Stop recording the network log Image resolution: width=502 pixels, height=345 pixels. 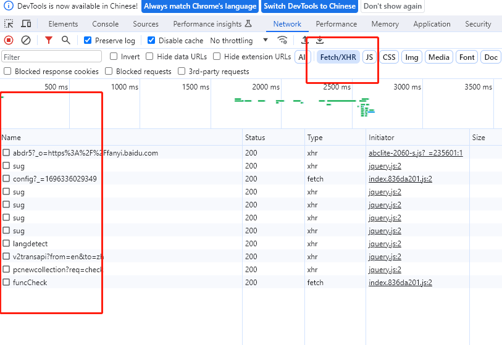tap(9, 40)
